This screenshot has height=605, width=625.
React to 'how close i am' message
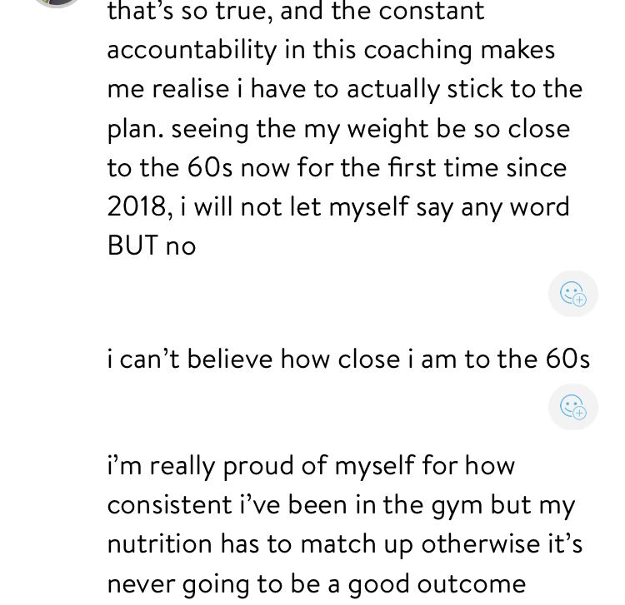point(572,407)
